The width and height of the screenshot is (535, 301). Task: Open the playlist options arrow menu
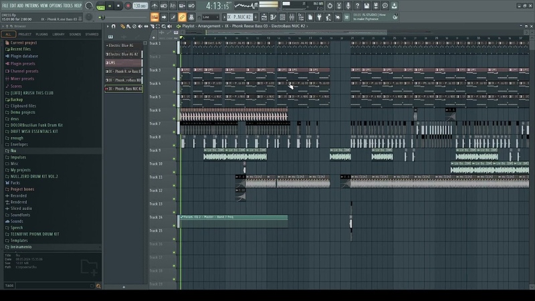[108, 26]
